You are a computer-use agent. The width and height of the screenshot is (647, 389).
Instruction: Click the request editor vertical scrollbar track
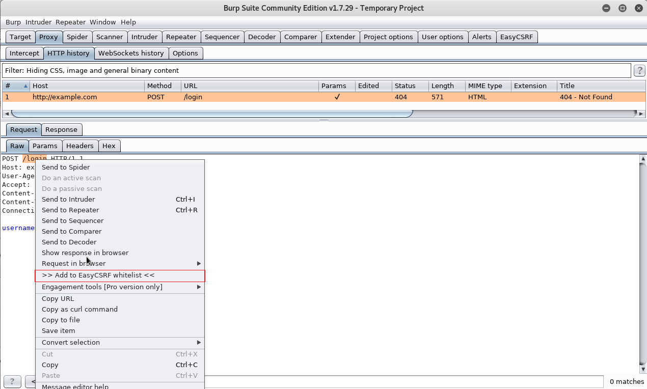pyautogui.click(x=643, y=265)
